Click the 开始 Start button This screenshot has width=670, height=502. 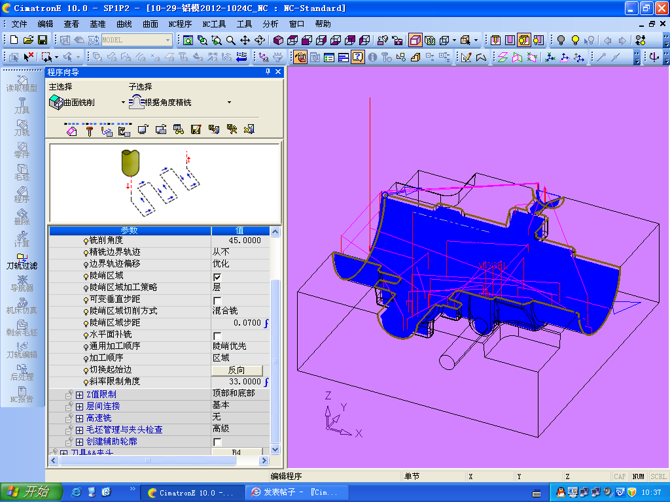[x=31, y=492]
